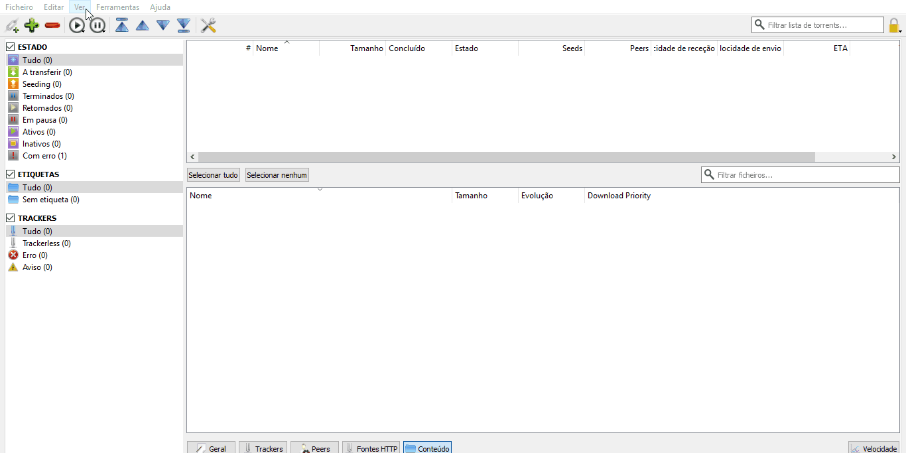
Task: Click the red minus remove torrent icon
Action: click(x=52, y=26)
